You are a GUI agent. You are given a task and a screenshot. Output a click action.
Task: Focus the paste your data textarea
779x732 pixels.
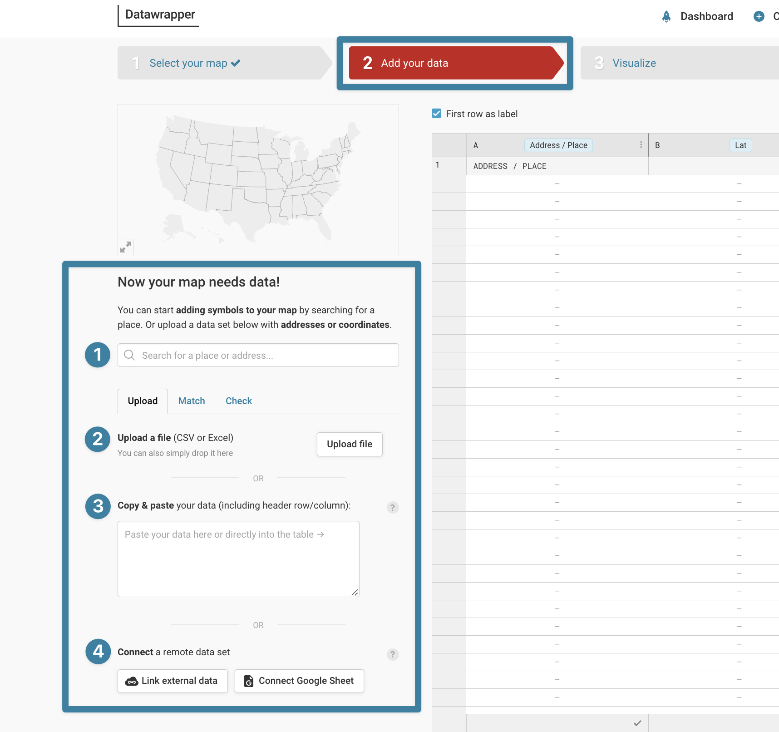coord(238,559)
